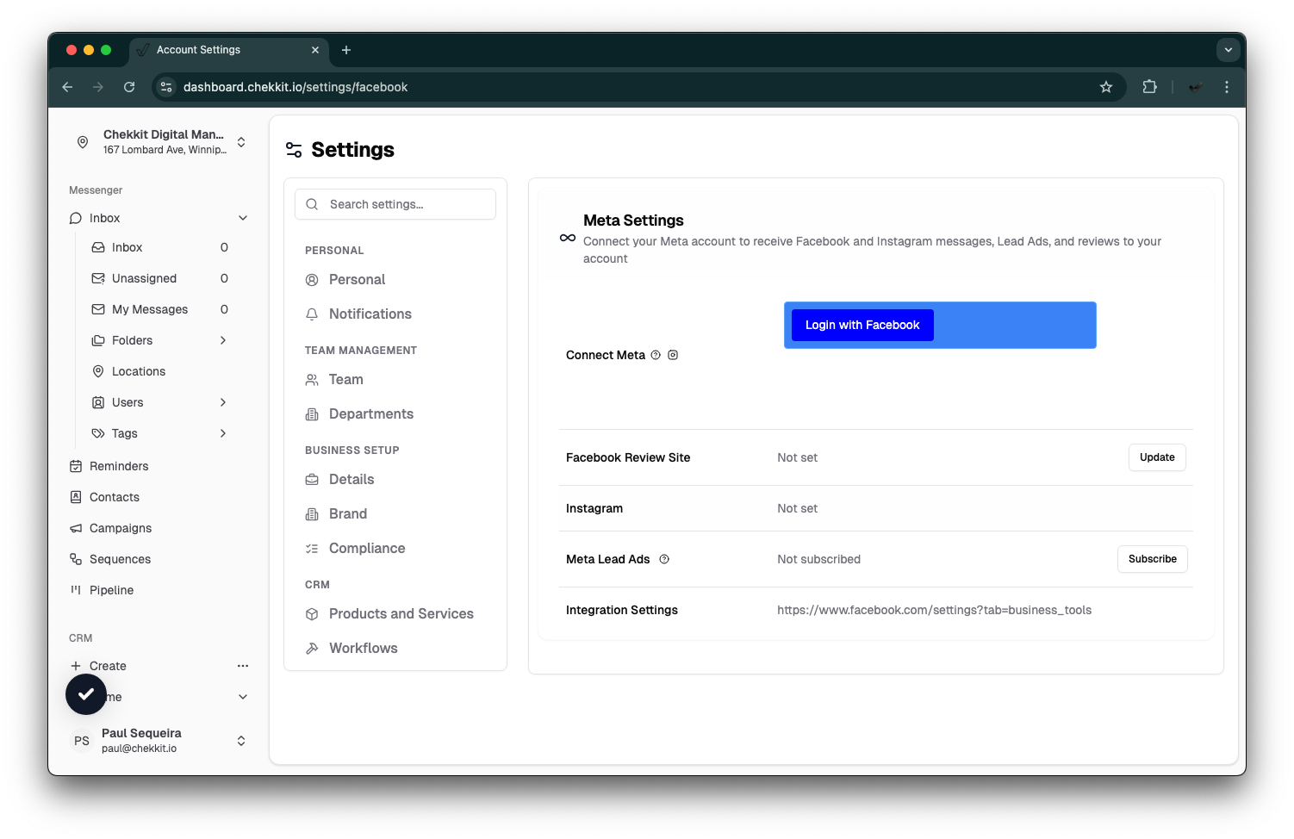This screenshot has height=839, width=1294.
Task: Select the Account Settings browser tab
Action: click(228, 50)
